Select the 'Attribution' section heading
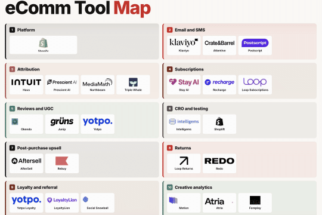Viewport: 322px width, 215px height. [29, 69]
